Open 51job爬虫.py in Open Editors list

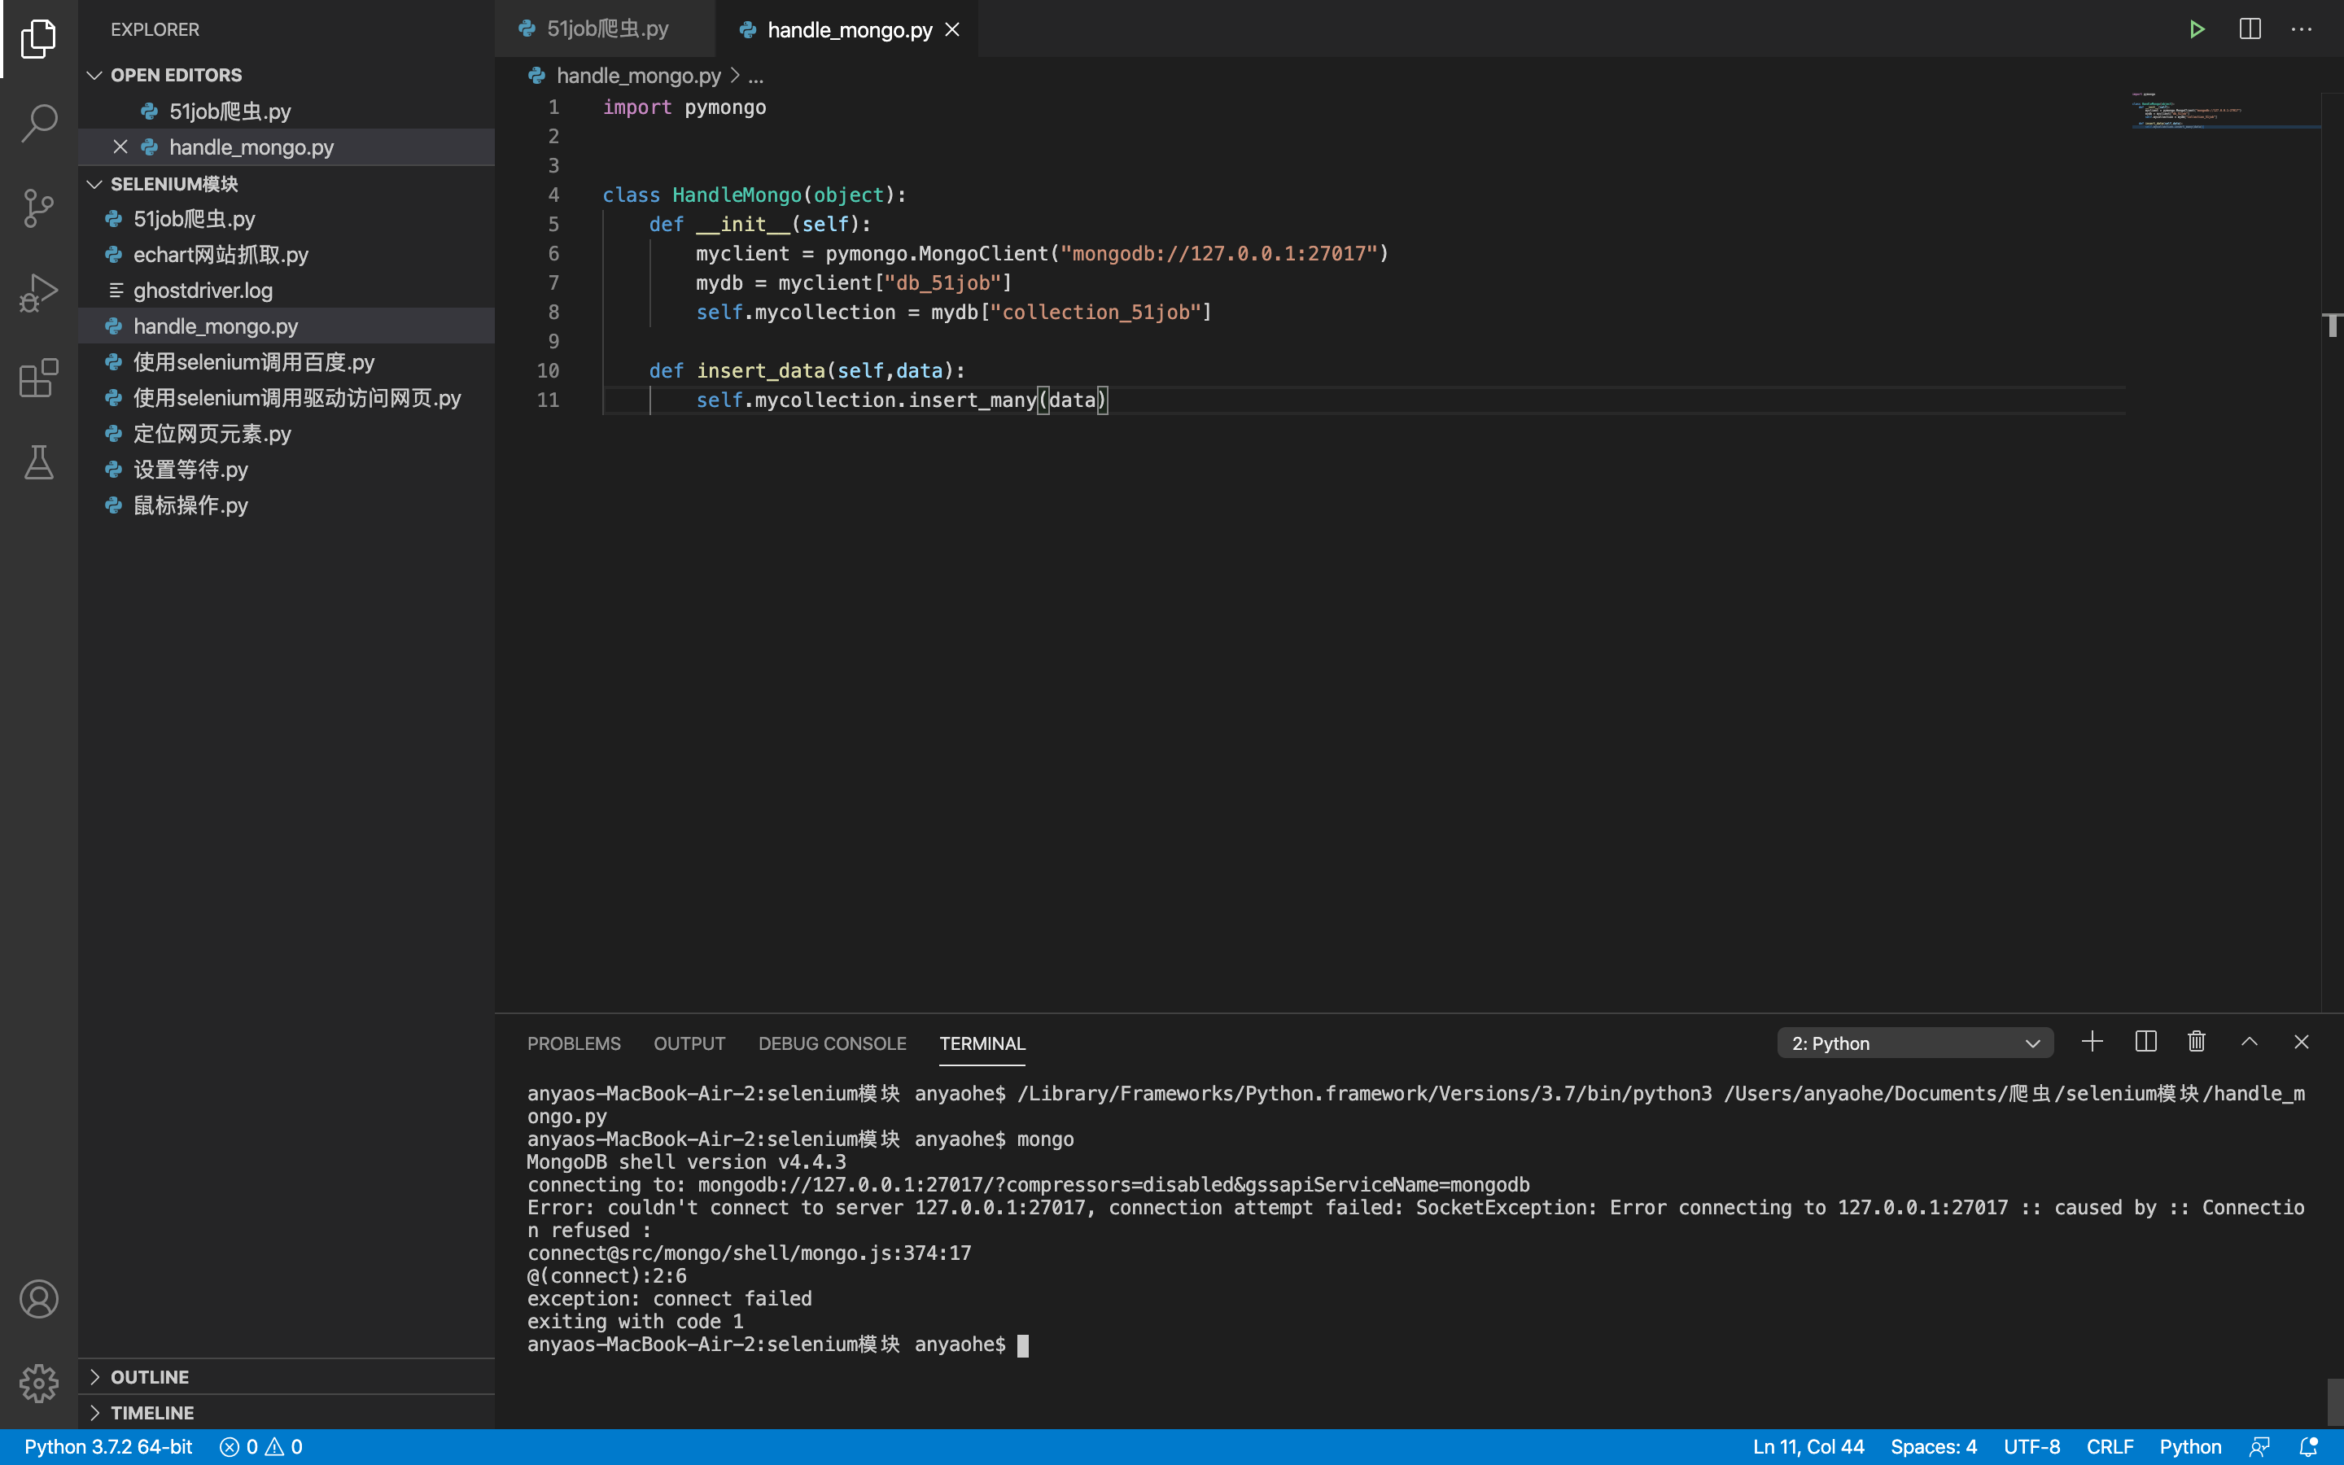[x=286, y=111]
